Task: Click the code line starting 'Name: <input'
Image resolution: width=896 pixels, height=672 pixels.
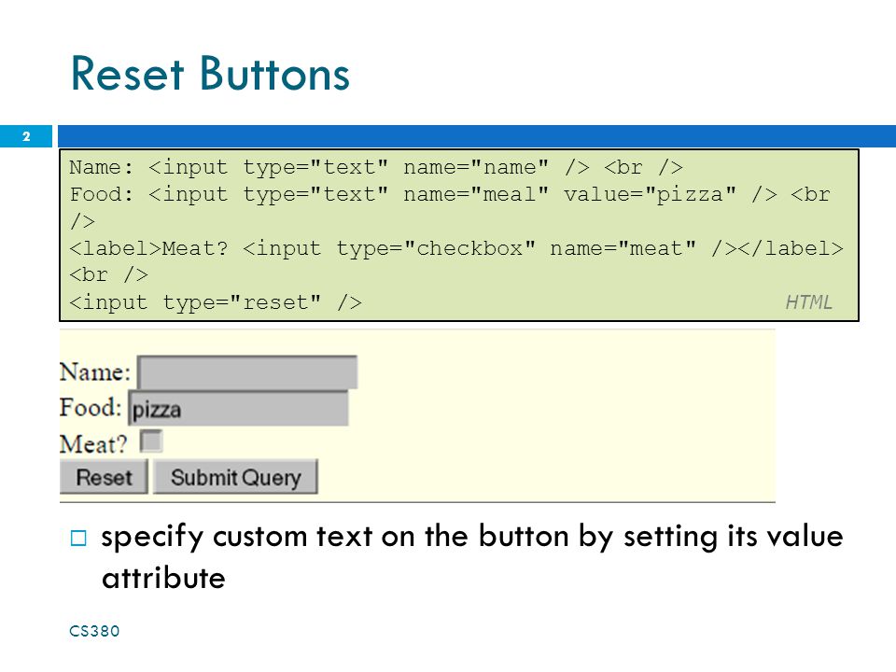Action: 376,167
